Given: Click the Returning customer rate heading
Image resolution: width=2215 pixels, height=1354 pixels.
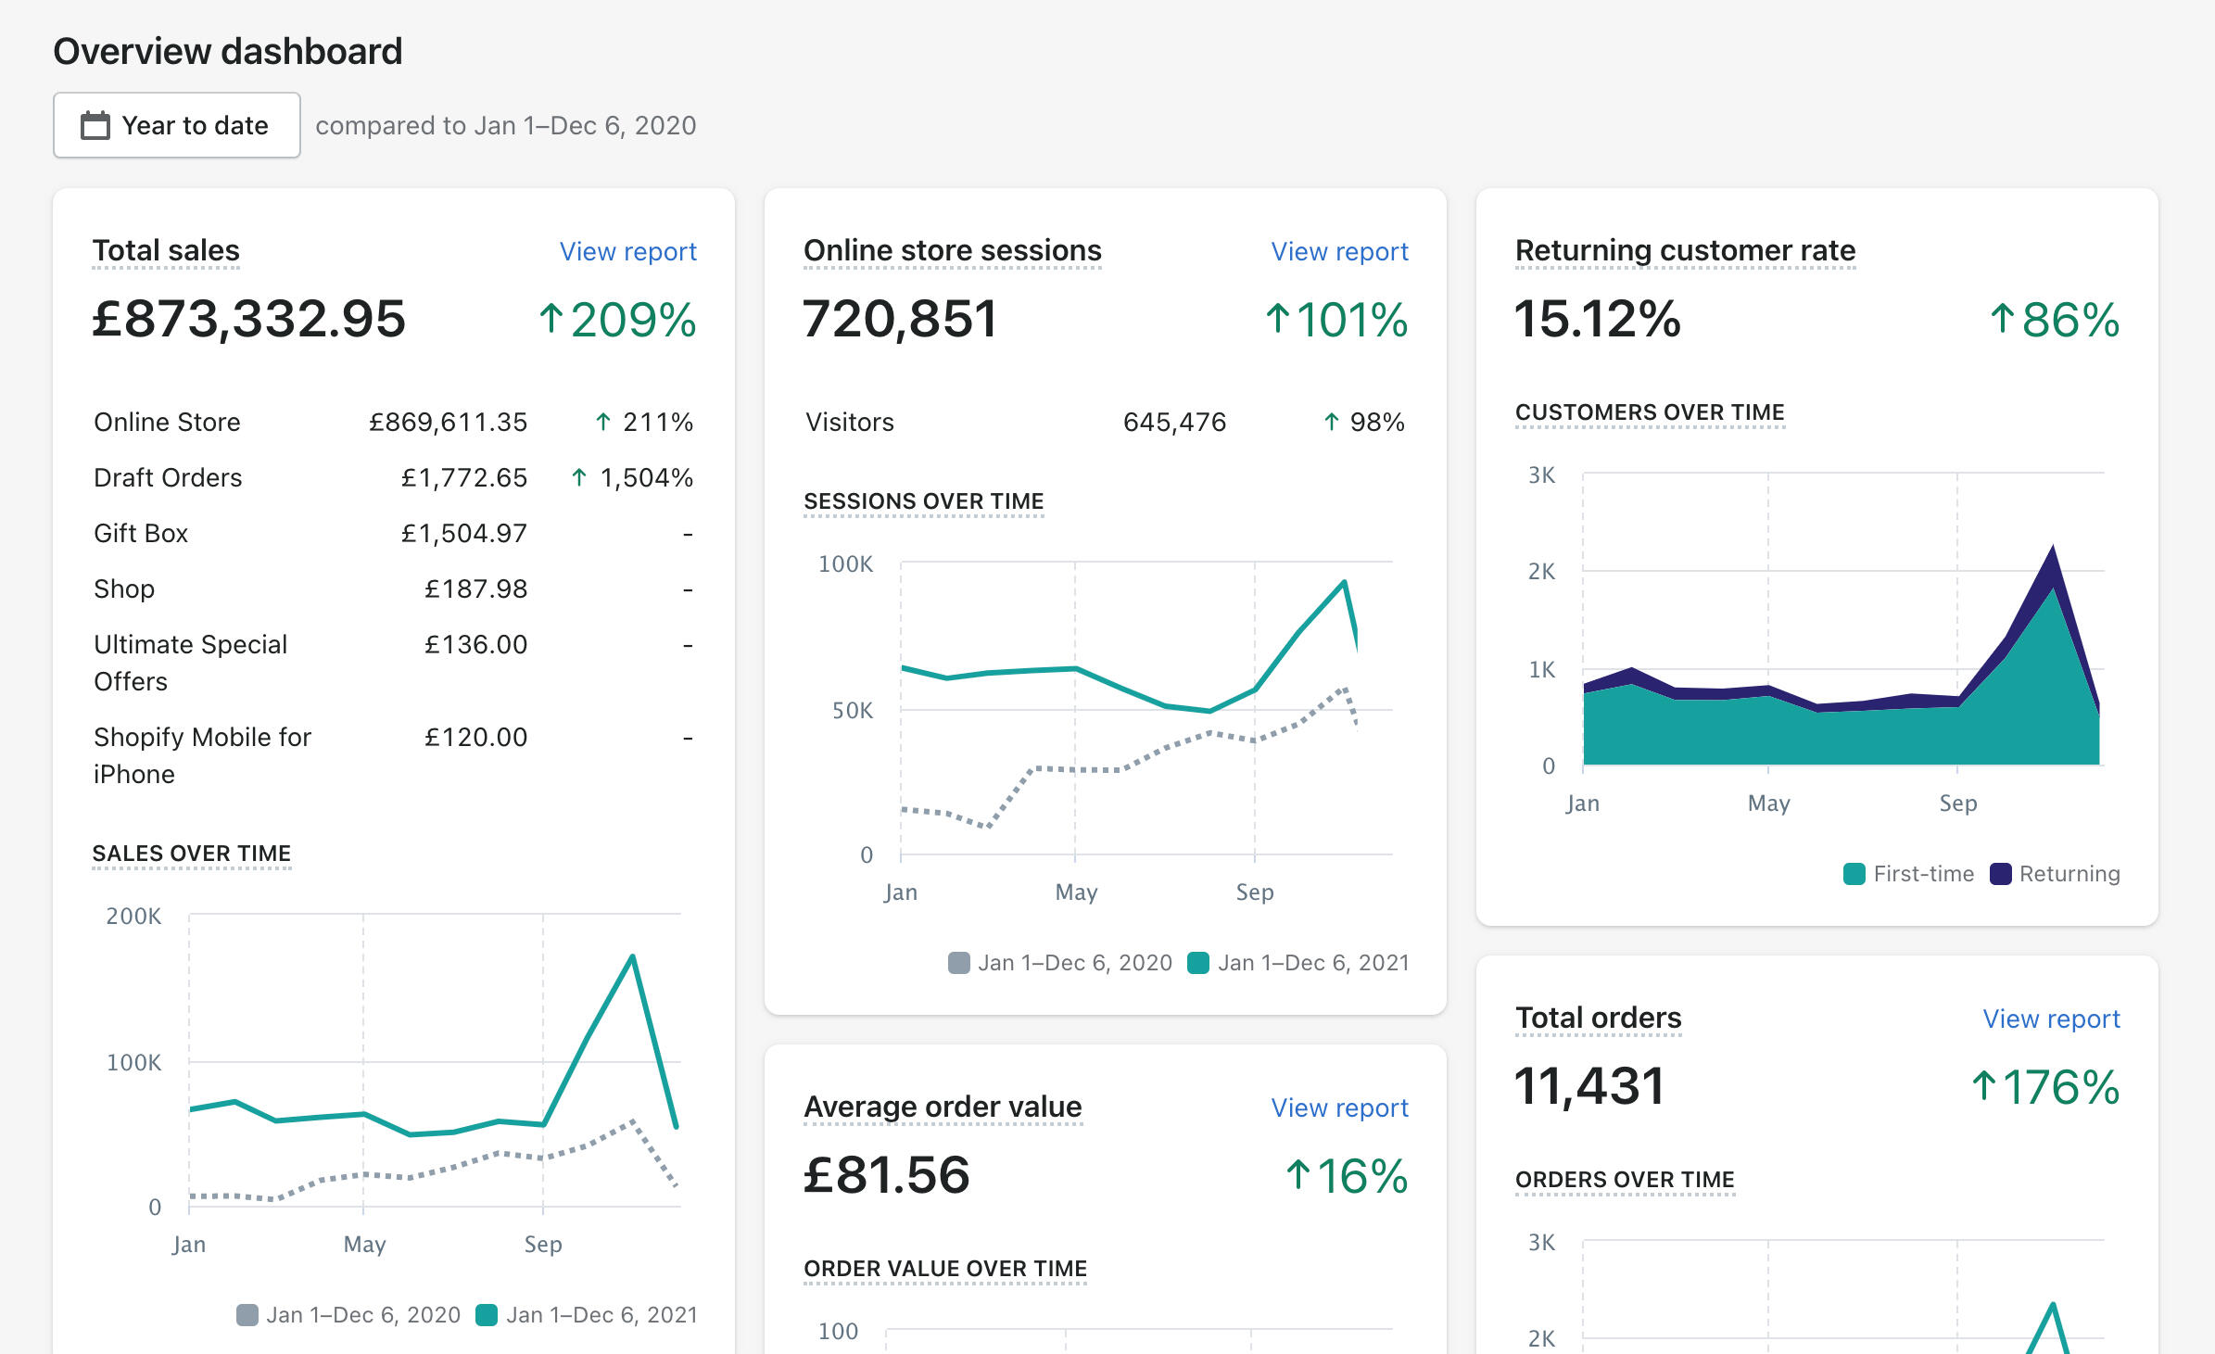Looking at the screenshot, I should tap(1685, 250).
